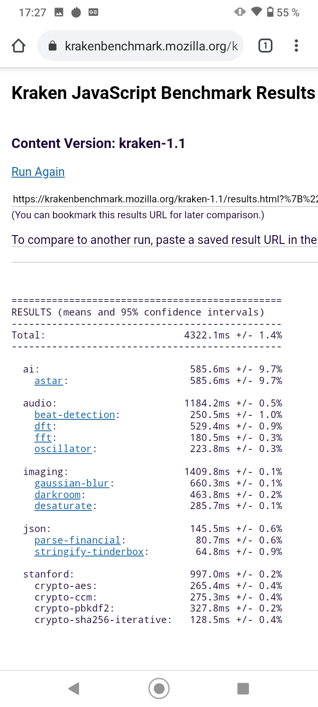Open the browser three-dot menu
318x707 pixels.
point(296,46)
